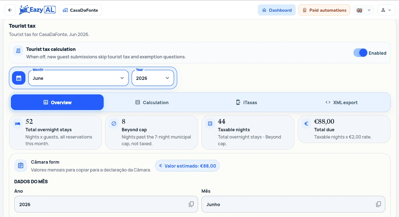Switch to the iTaxas tab
Screen dimensions: 399x217
click(246, 102)
